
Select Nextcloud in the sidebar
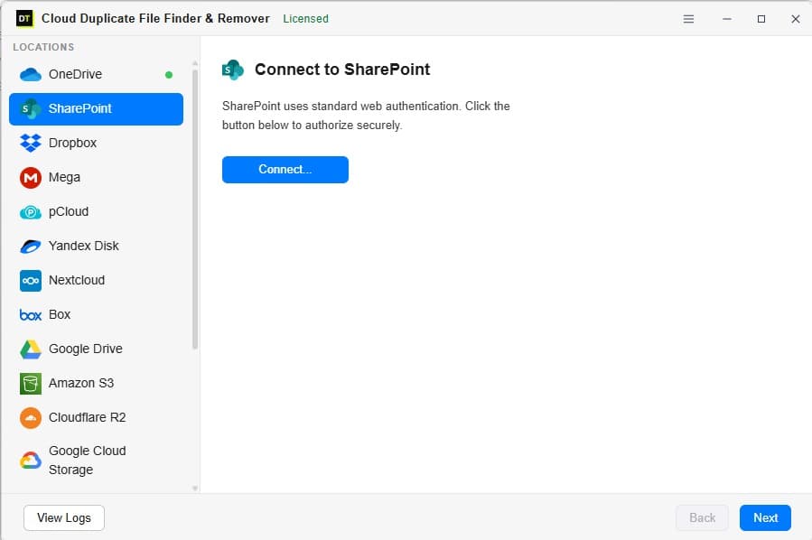coord(97,280)
